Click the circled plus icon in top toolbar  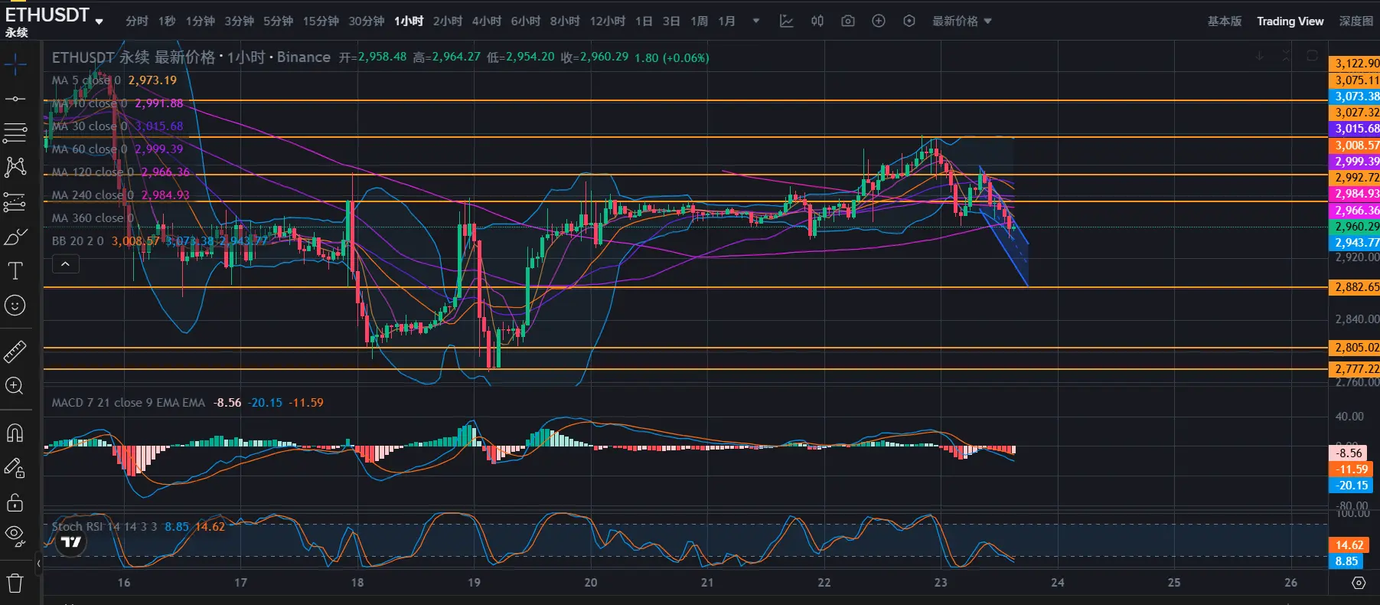[879, 21]
